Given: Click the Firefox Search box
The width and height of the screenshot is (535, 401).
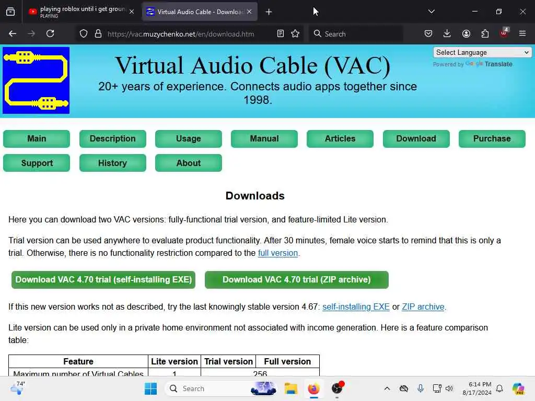Looking at the screenshot, I should coord(355,34).
